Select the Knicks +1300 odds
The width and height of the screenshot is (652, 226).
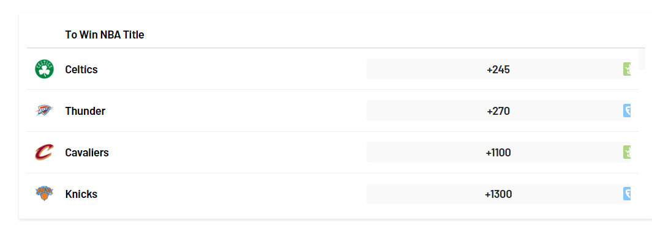[498, 194]
